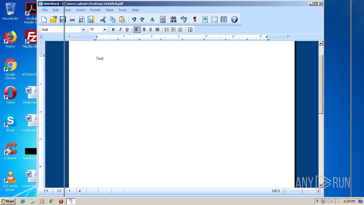This screenshot has height=205, width=364.
Task: Undo last action
Action: [x=134, y=19]
